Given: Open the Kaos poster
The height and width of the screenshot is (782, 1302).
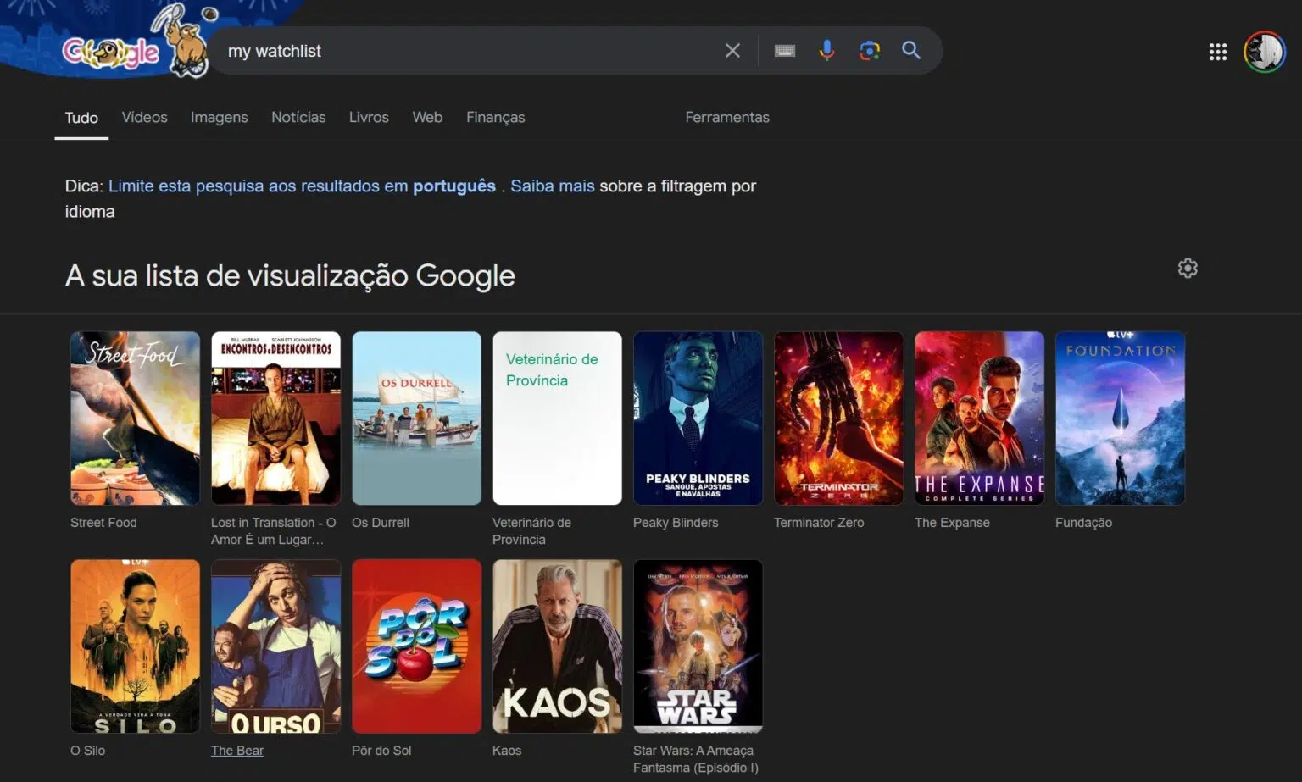Looking at the screenshot, I should point(558,646).
